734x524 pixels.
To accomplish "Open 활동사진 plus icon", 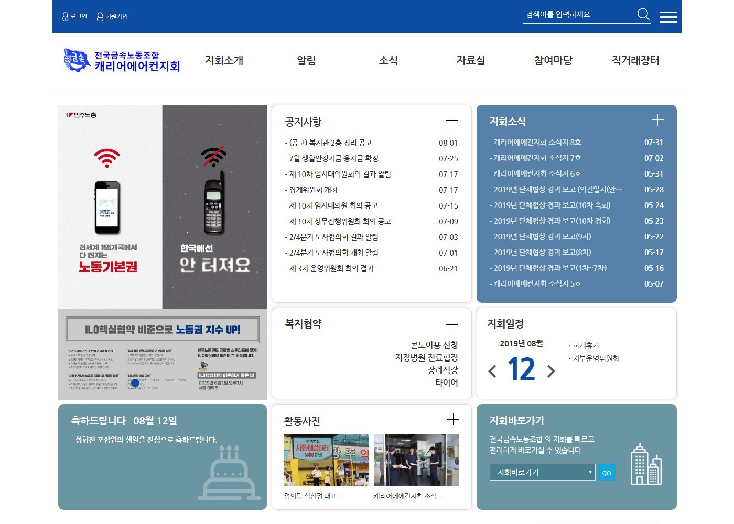I will [x=453, y=419].
